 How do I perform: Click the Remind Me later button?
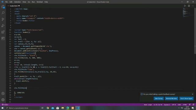171,98
